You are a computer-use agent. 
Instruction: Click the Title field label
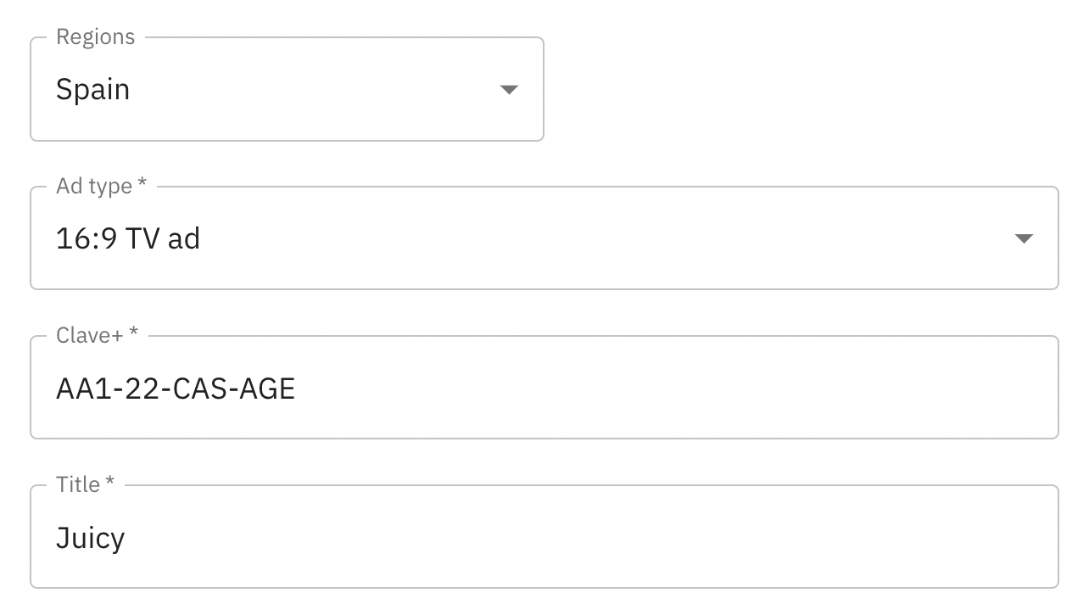pos(84,485)
